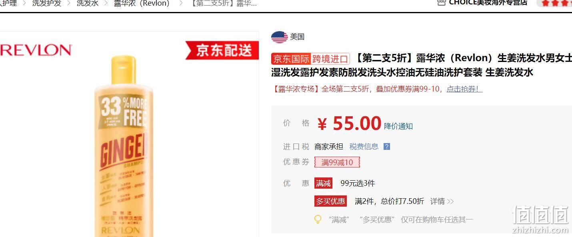The height and width of the screenshot is (237, 572).
Task: Click the store star rating icons
Action: pos(556,3)
